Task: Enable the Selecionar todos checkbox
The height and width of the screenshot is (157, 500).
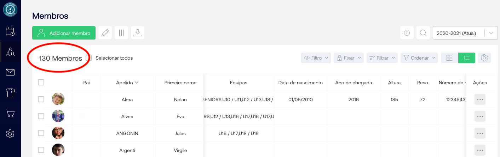Action: 89,58
